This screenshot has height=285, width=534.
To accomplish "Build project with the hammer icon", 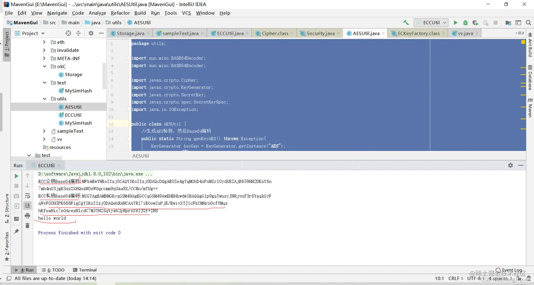I will [x=406, y=23].
